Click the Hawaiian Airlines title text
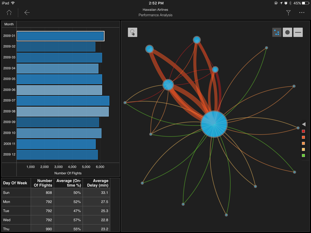 pos(155,10)
